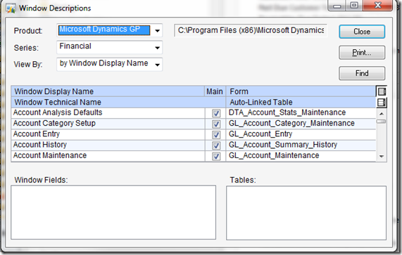Click the two-line list view icon beside Auto-Linked Table
This screenshot has width=402, height=255.
(382, 103)
